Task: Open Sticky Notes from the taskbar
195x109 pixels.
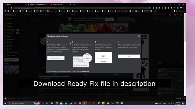Action: tap(103, 103)
